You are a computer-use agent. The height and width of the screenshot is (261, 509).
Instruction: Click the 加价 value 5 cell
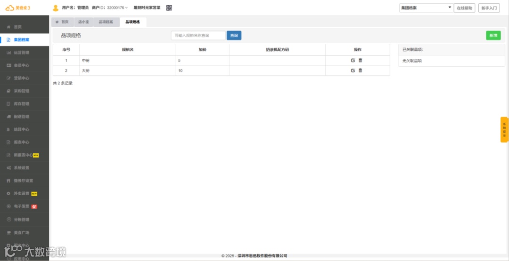click(203, 61)
